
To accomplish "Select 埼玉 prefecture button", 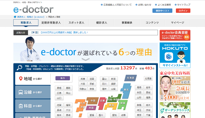I will [x=139, y=110].
